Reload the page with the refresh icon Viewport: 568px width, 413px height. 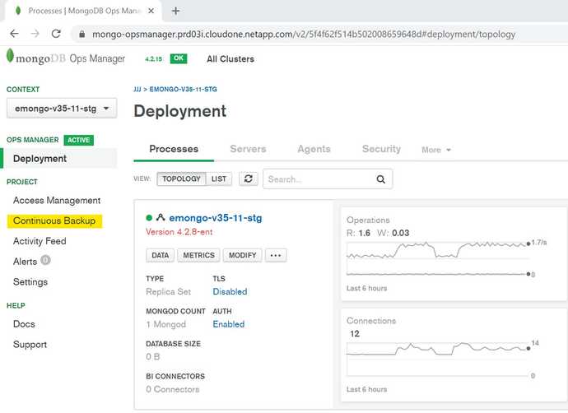click(56, 34)
